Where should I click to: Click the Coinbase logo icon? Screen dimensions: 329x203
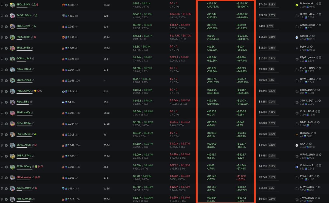[297, 167]
